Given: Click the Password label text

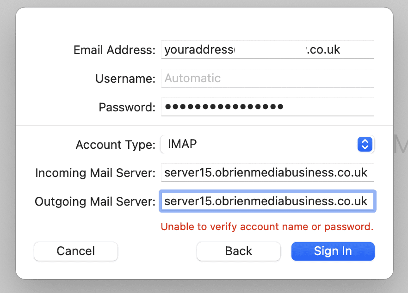Looking at the screenshot, I should pos(127,108).
